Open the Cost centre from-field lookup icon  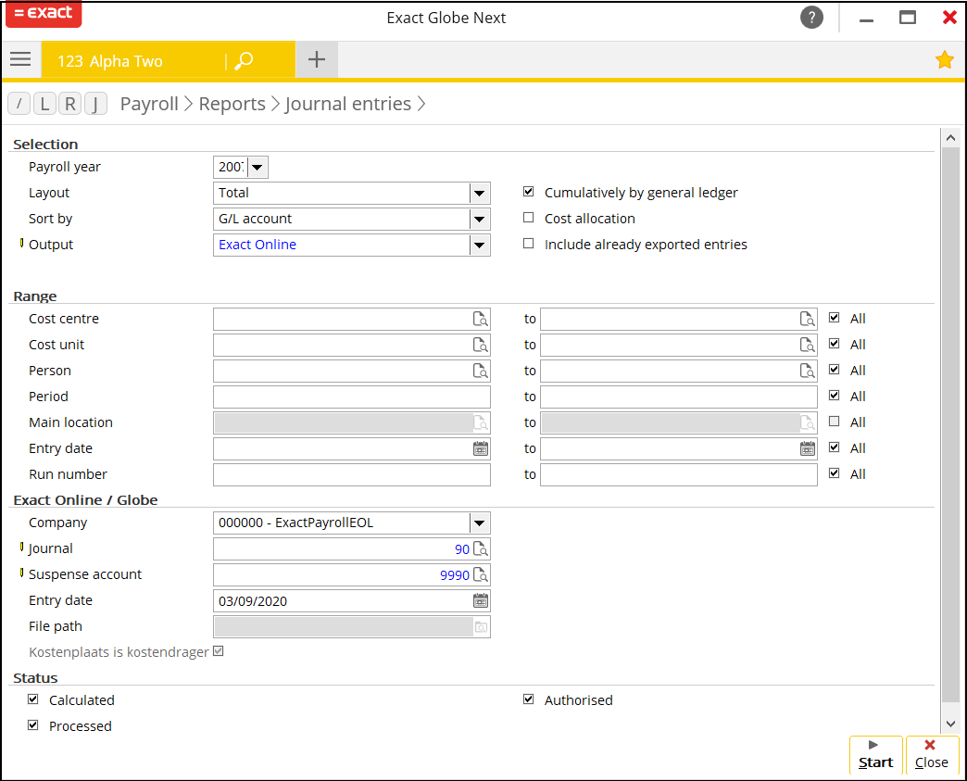pos(480,319)
